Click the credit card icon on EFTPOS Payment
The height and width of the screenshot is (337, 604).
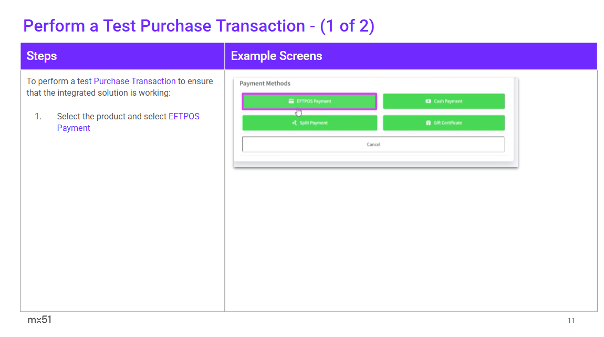pyautogui.click(x=291, y=101)
